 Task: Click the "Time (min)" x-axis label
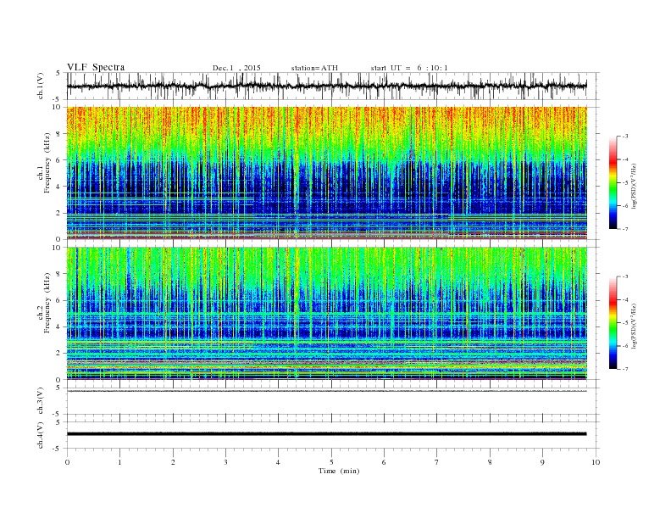coord(339,471)
